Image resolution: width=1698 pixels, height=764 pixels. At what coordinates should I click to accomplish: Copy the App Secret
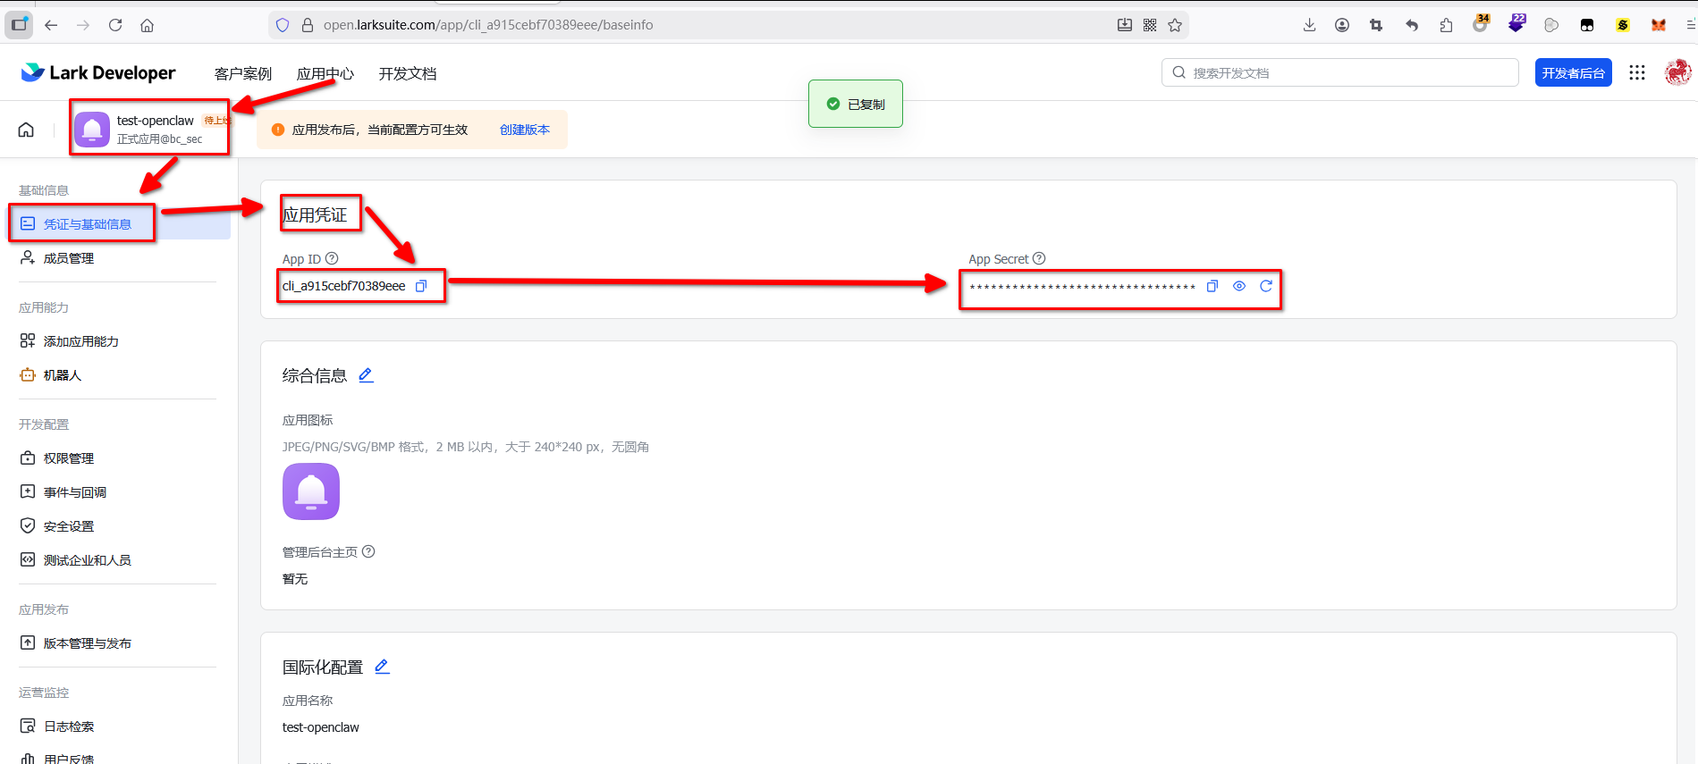pyautogui.click(x=1212, y=286)
